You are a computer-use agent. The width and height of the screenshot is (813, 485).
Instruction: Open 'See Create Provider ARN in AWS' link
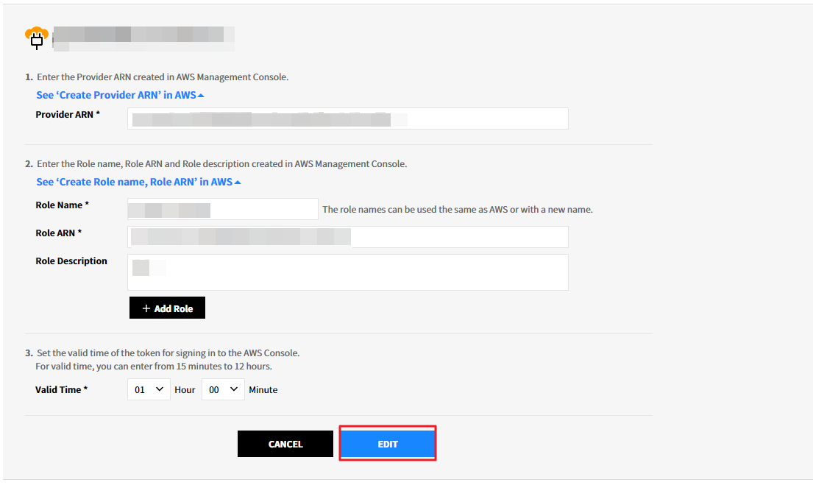coord(116,95)
